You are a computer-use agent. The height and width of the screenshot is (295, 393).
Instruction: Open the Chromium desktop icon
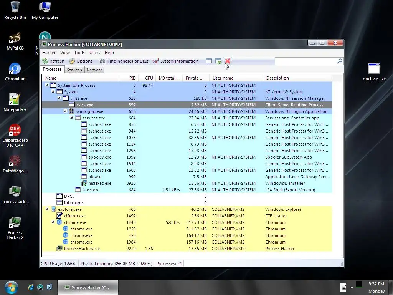15,72
